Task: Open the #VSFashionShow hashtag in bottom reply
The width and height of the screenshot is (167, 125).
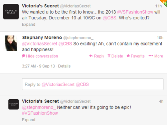Action: click(40, 113)
